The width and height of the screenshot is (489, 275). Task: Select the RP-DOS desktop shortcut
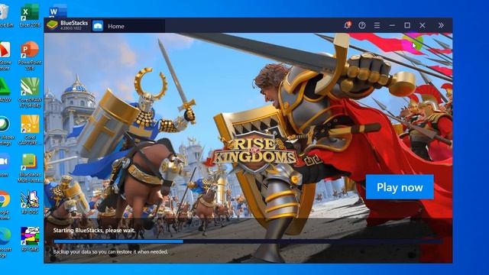coord(30,202)
